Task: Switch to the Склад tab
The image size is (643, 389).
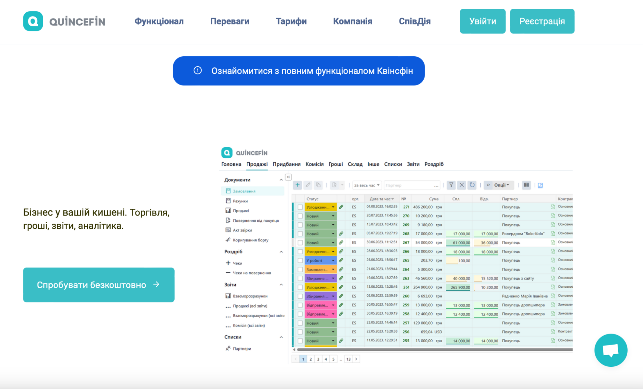Action: point(355,164)
